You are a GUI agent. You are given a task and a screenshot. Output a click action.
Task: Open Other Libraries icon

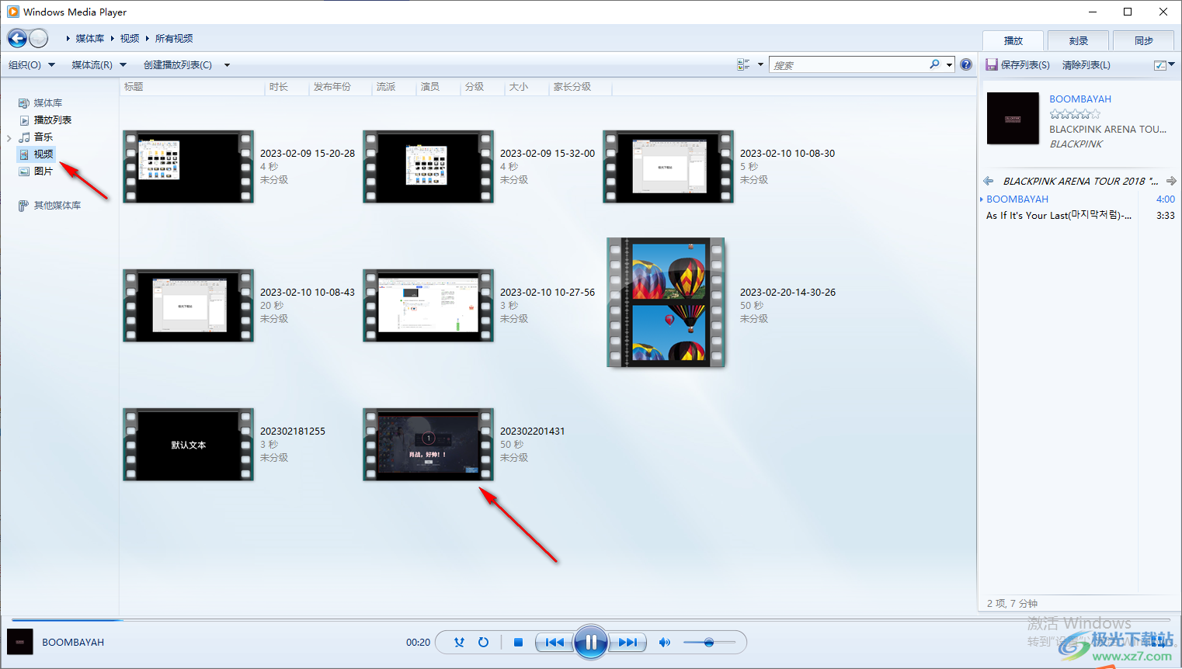pyautogui.click(x=24, y=206)
